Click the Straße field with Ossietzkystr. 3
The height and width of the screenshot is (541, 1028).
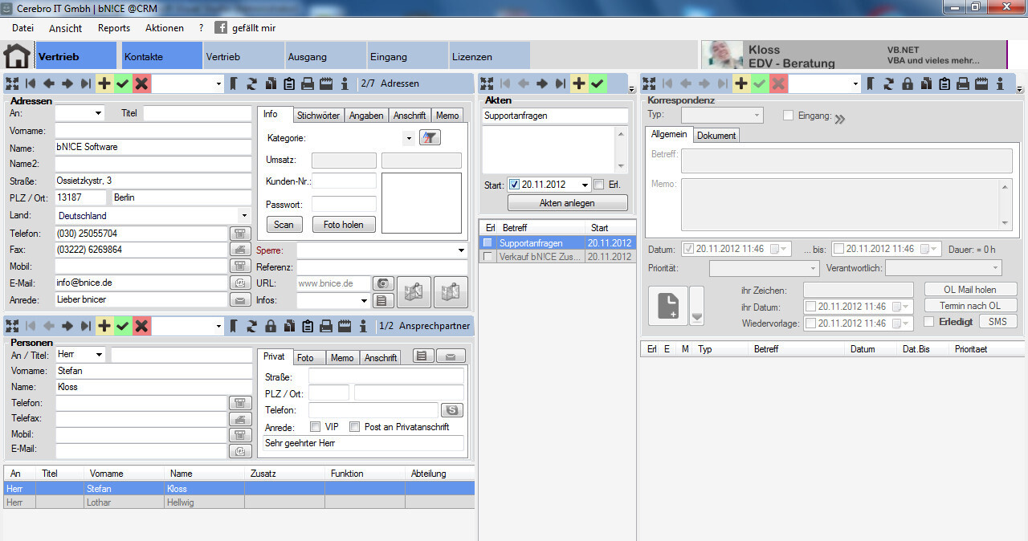point(153,181)
